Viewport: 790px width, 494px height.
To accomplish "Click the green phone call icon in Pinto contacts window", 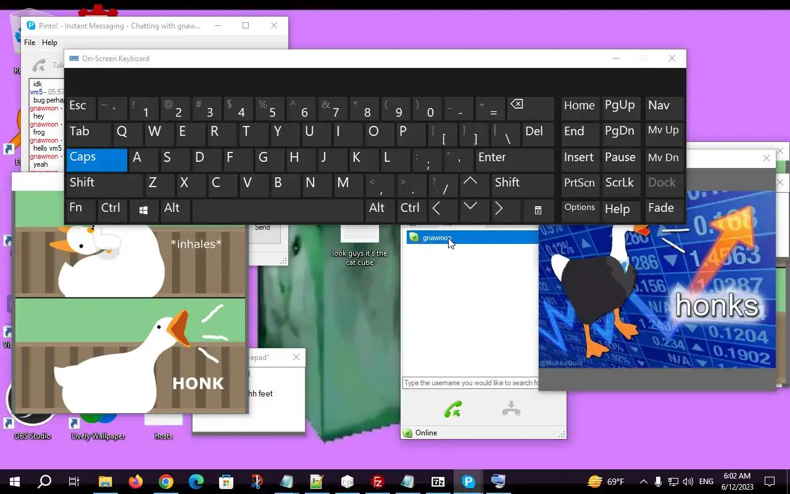I will click(x=453, y=409).
